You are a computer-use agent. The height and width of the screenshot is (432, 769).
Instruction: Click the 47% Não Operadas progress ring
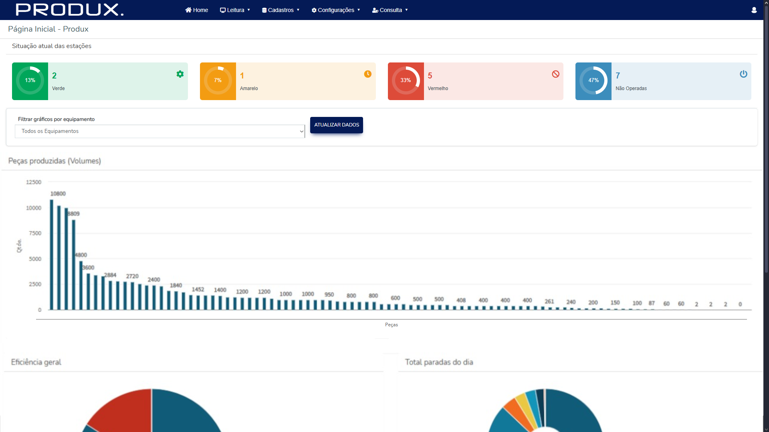coord(593,80)
